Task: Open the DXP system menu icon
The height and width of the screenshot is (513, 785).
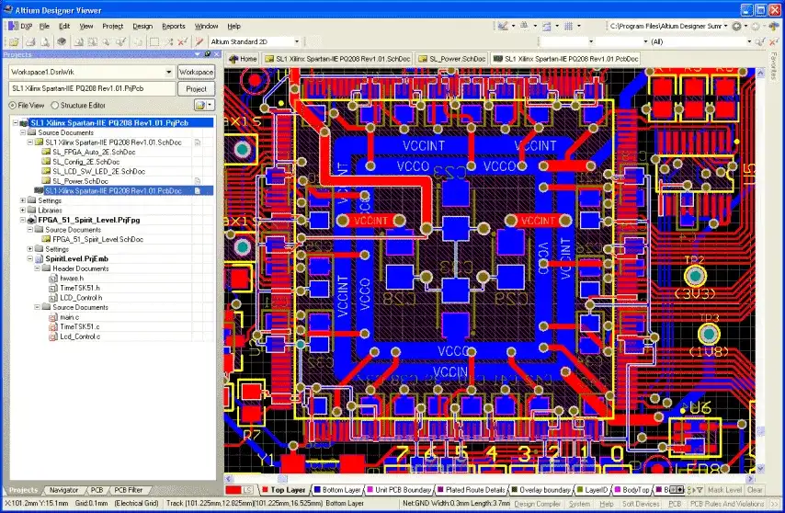Action: [x=14, y=26]
